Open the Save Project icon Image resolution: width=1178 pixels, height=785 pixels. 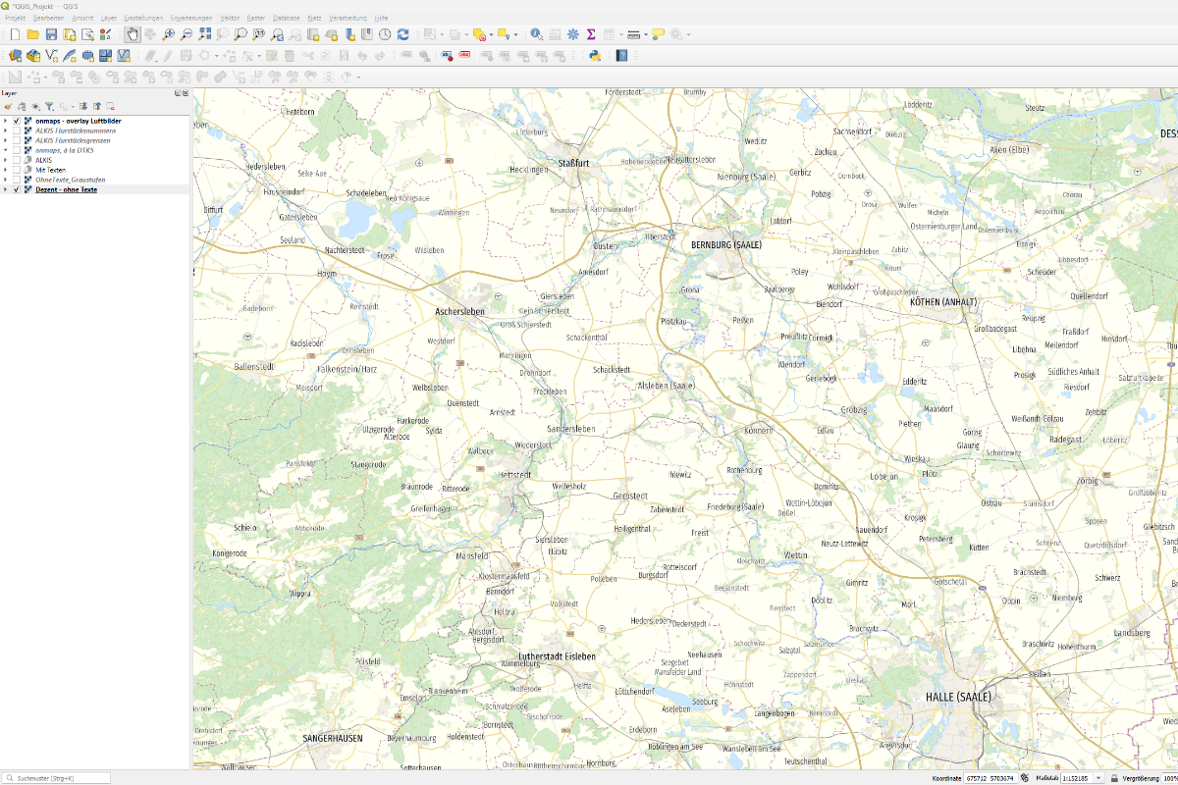51,34
